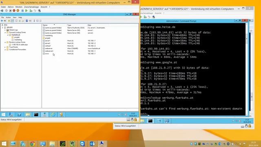Click DNS Manager icon in SERVER1 guest taskbar
The image size is (261, 147).
pos(44,115)
